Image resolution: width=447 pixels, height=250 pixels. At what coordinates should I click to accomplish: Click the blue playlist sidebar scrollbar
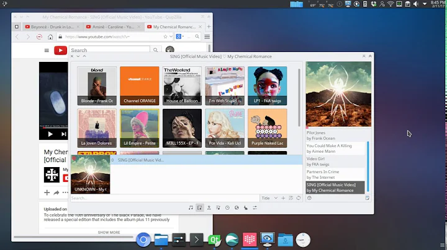click(x=368, y=166)
